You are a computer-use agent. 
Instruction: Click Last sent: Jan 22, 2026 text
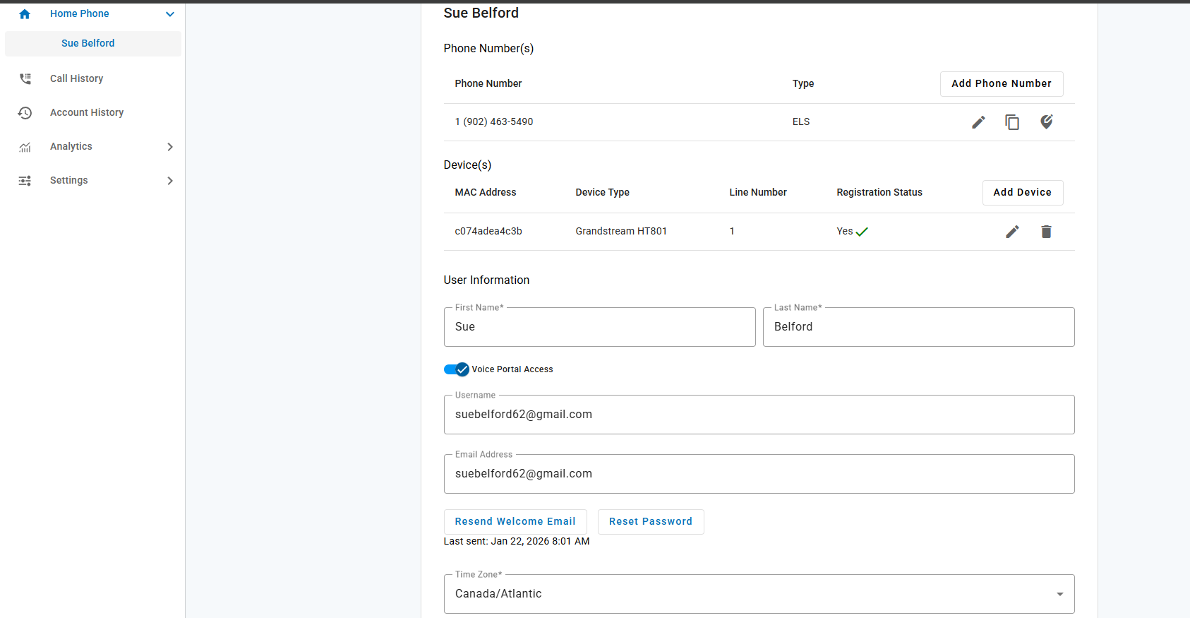517,541
